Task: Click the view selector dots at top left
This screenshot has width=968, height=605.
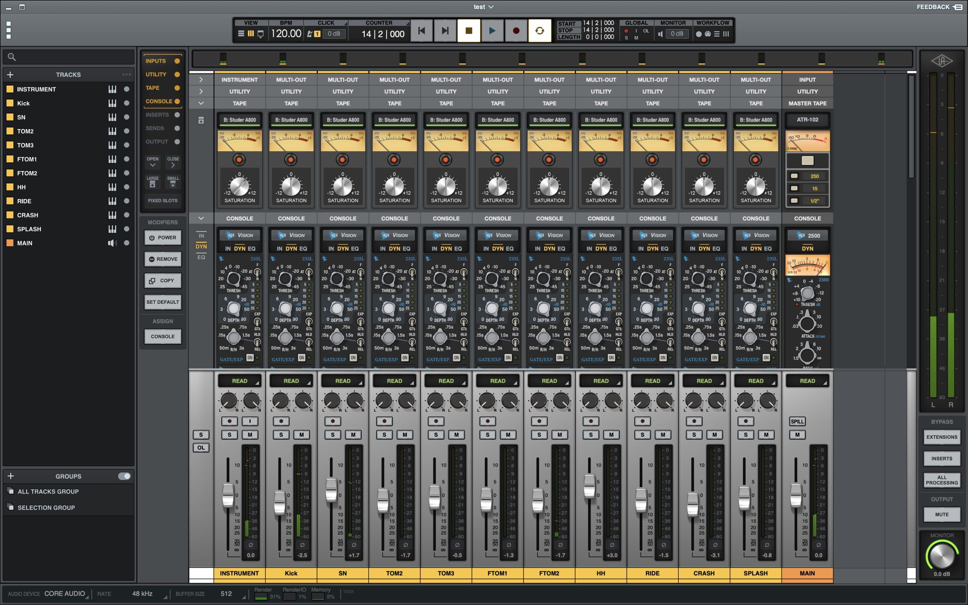Action: [x=9, y=30]
